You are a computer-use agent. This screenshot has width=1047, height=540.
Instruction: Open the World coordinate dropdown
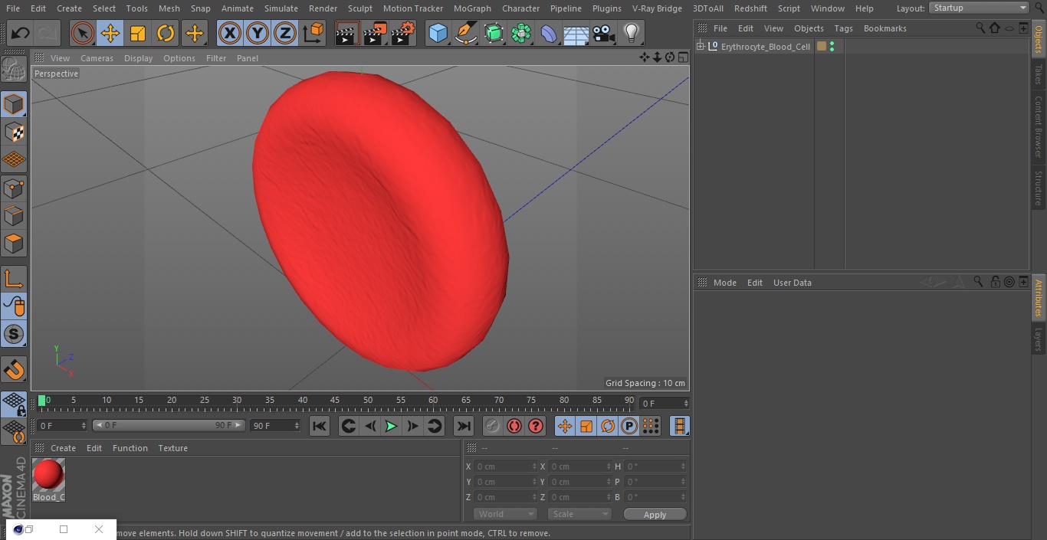505,514
